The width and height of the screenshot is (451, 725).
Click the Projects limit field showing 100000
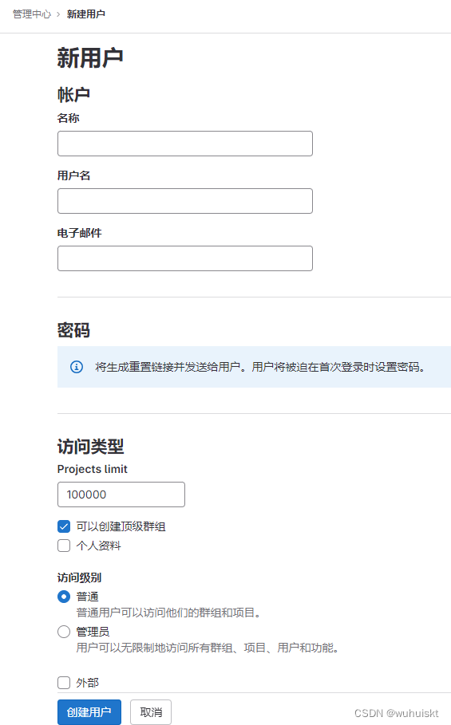[x=121, y=494]
